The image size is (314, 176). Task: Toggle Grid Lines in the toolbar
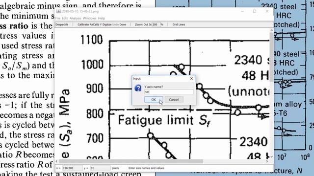point(179,24)
